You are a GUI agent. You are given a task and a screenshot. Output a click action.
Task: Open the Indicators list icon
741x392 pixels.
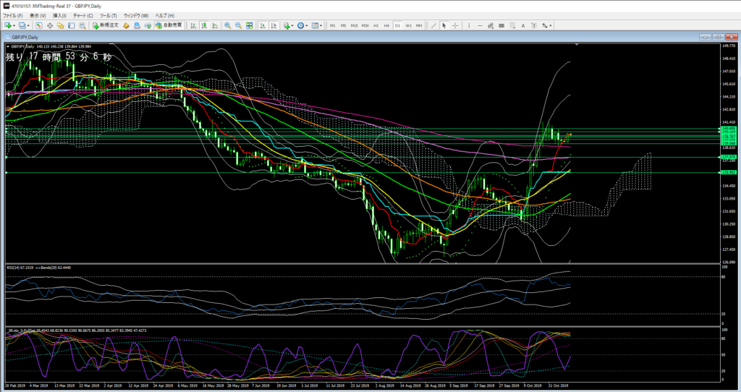(287, 25)
